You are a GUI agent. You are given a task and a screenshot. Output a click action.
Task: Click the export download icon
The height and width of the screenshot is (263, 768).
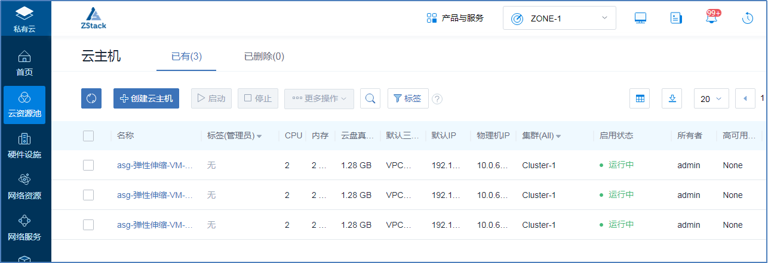(x=672, y=98)
